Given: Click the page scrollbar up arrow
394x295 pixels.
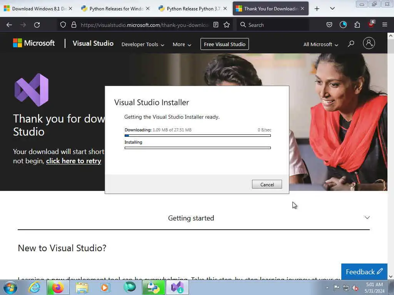Looking at the screenshot, I should [391, 36].
